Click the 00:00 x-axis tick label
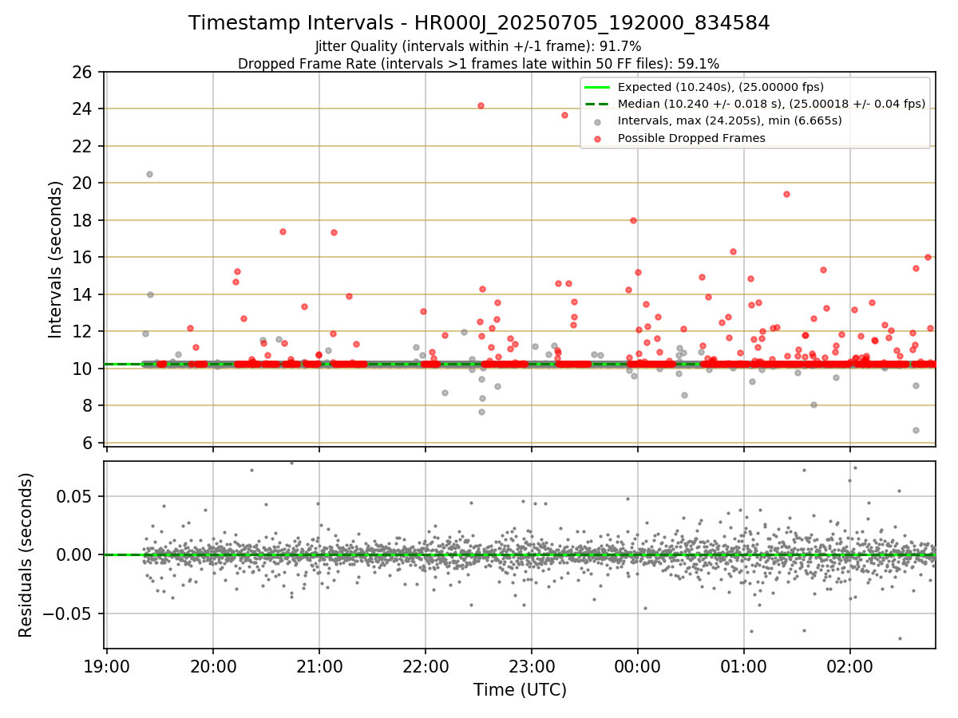This screenshot has width=958, height=718. pos(638,666)
